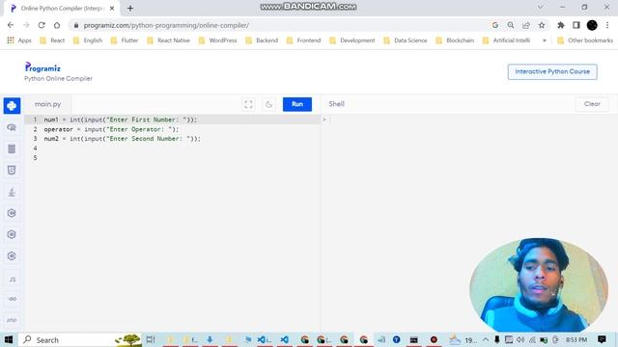Open the SQL database compiler icon

[12, 148]
